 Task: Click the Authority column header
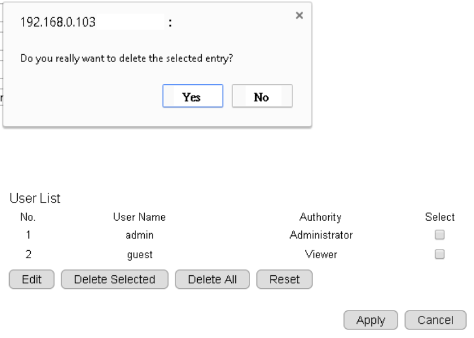pyautogui.click(x=320, y=217)
